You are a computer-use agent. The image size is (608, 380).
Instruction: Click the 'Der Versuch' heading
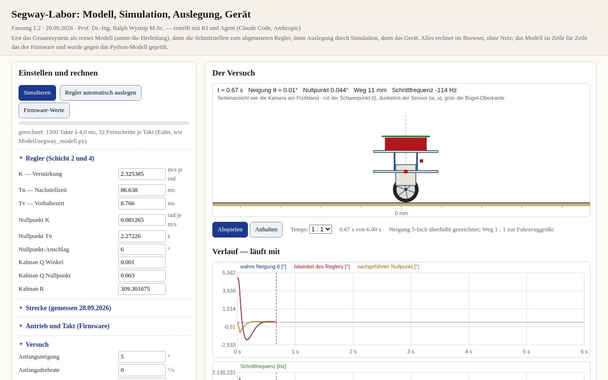tap(234, 73)
